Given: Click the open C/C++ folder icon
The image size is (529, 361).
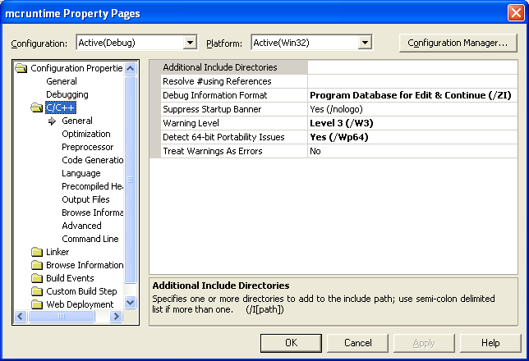Looking at the screenshot, I should click(x=36, y=107).
